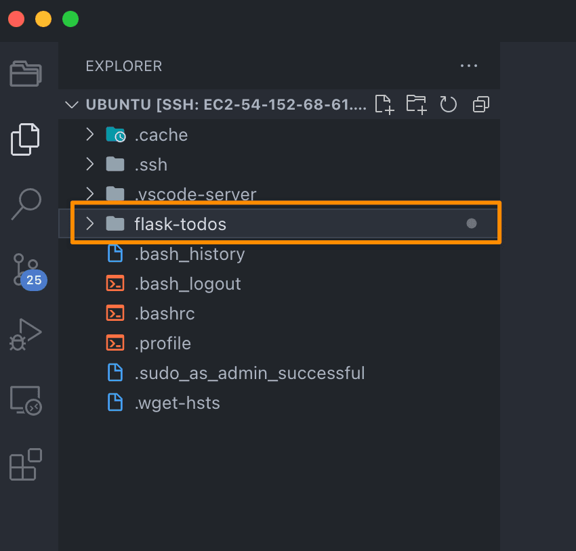Click the flask-todos folder icon
This screenshot has height=551, width=576.
[115, 223]
